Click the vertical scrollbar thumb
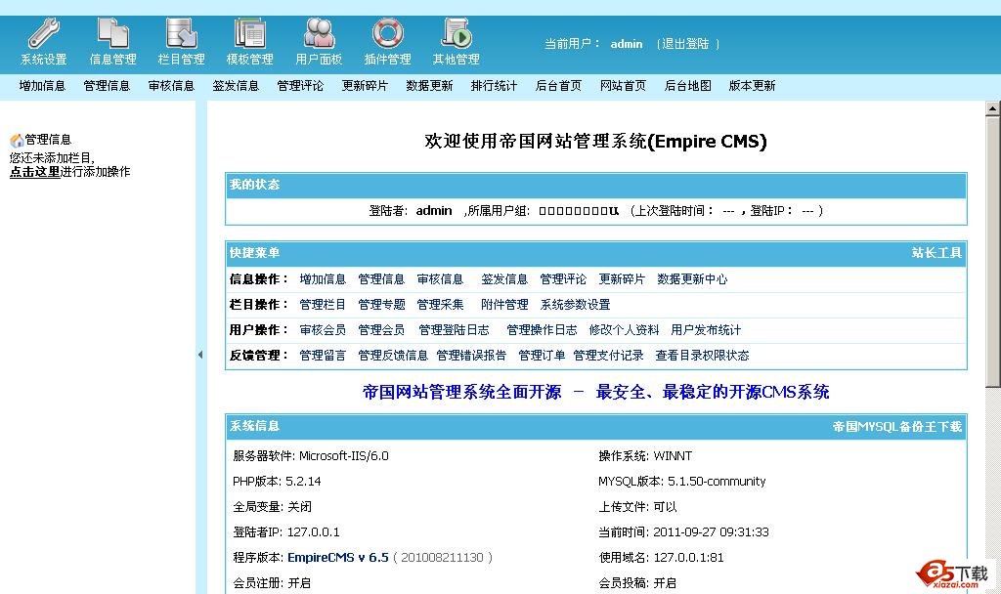This screenshot has height=594, width=1001. click(993, 251)
